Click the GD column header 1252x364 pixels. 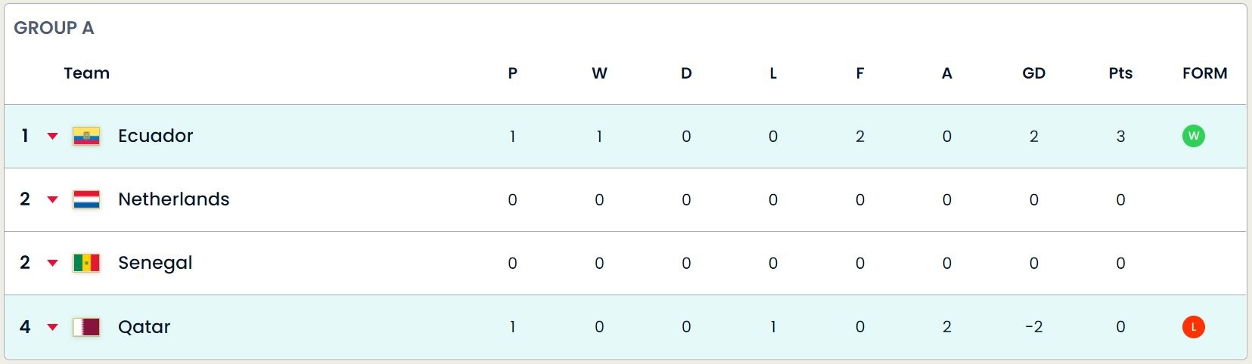[1033, 73]
